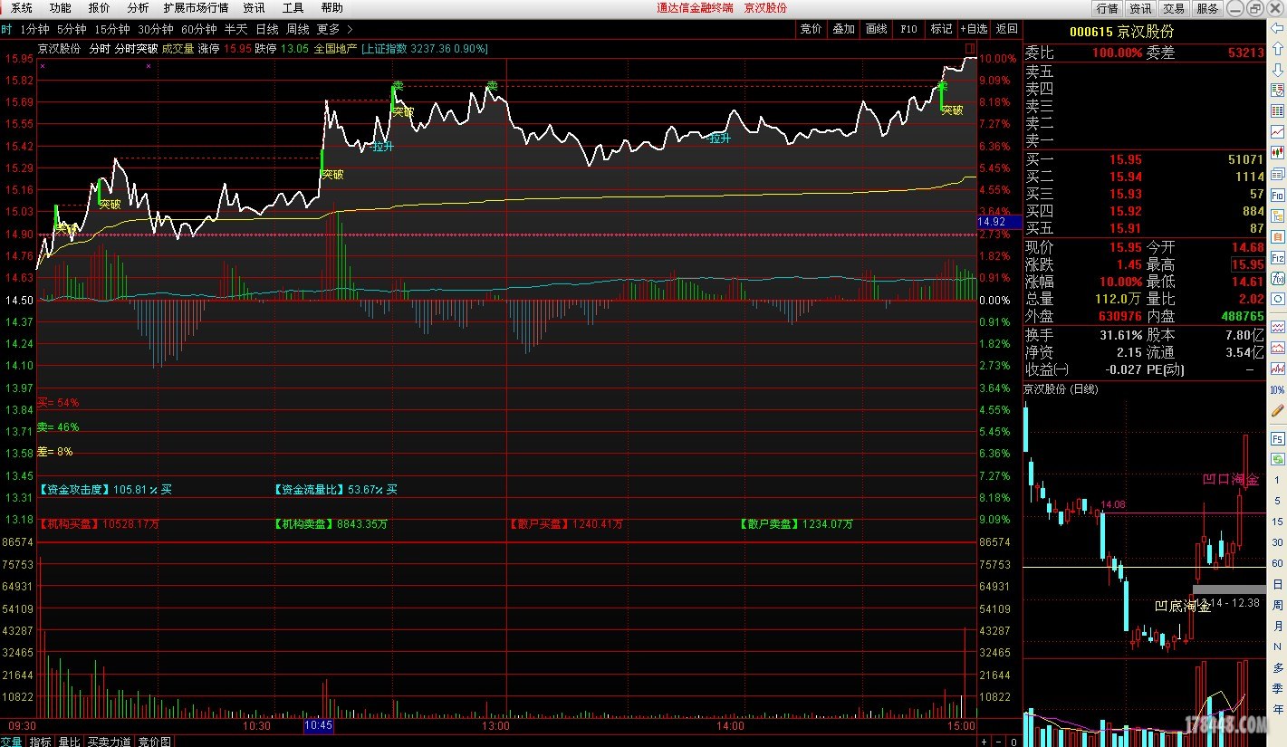
Task: Open the 报价 menu
Action: pyautogui.click(x=99, y=8)
